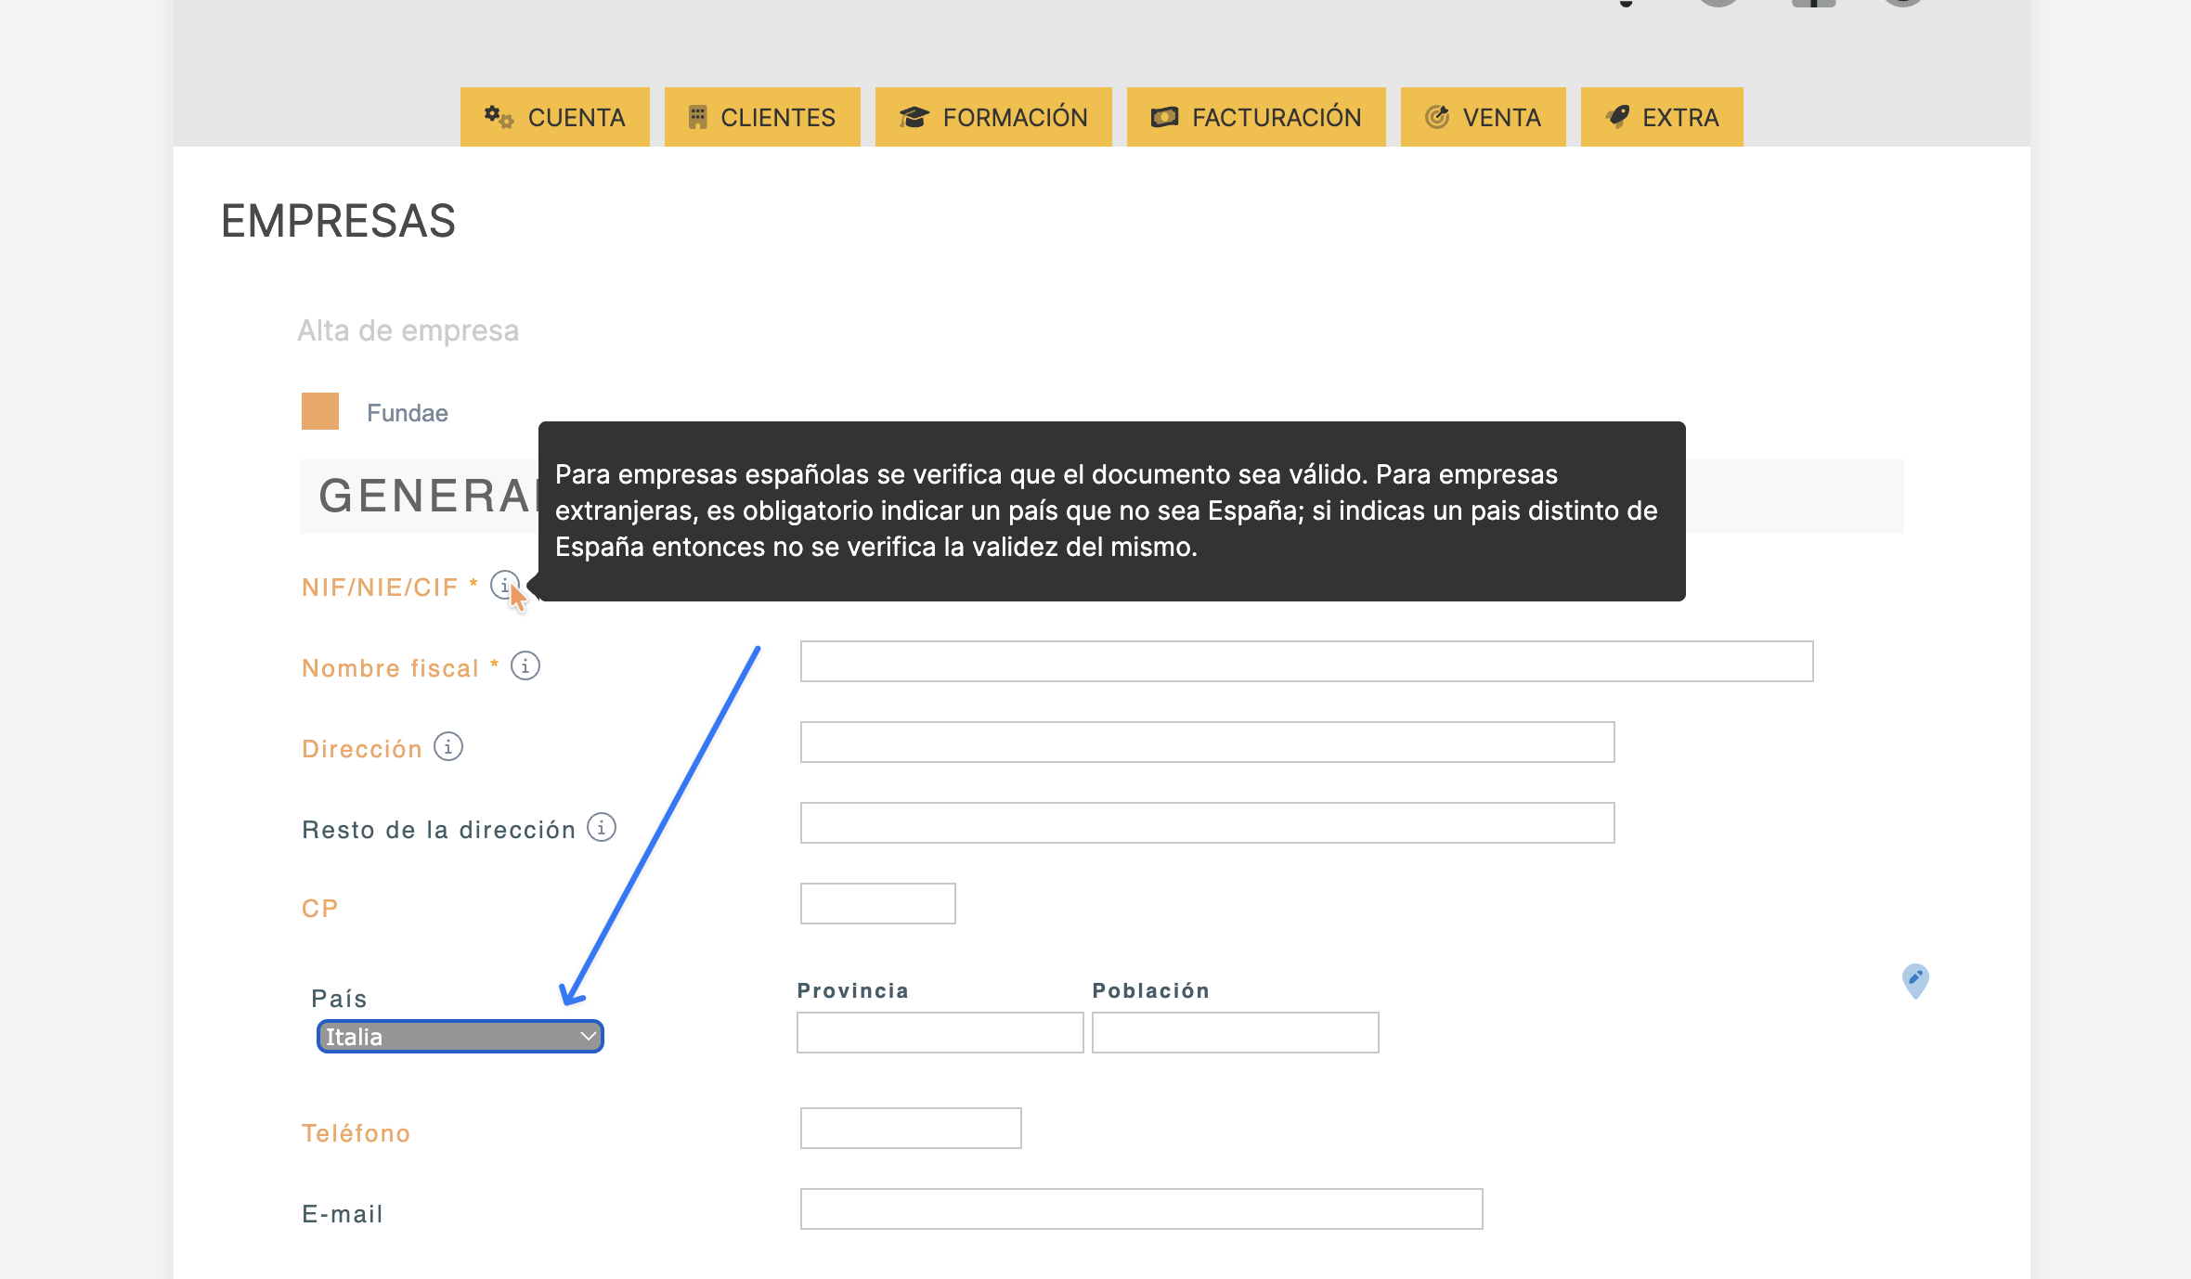Viewport: 2191px width, 1279px height.
Task: Toggle the Fundae checkbox
Action: pyautogui.click(x=320, y=411)
